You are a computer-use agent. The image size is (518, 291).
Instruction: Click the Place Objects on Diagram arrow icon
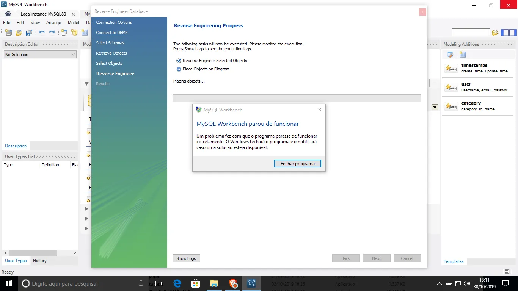tap(179, 69)
